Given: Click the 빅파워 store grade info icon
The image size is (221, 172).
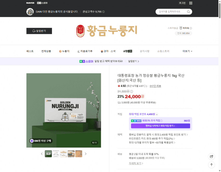Looking at the screenshot, I should tap(191, 28).
